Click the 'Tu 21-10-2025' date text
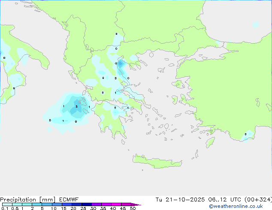This screenshot has height=210, width=272. coord(180,200)
